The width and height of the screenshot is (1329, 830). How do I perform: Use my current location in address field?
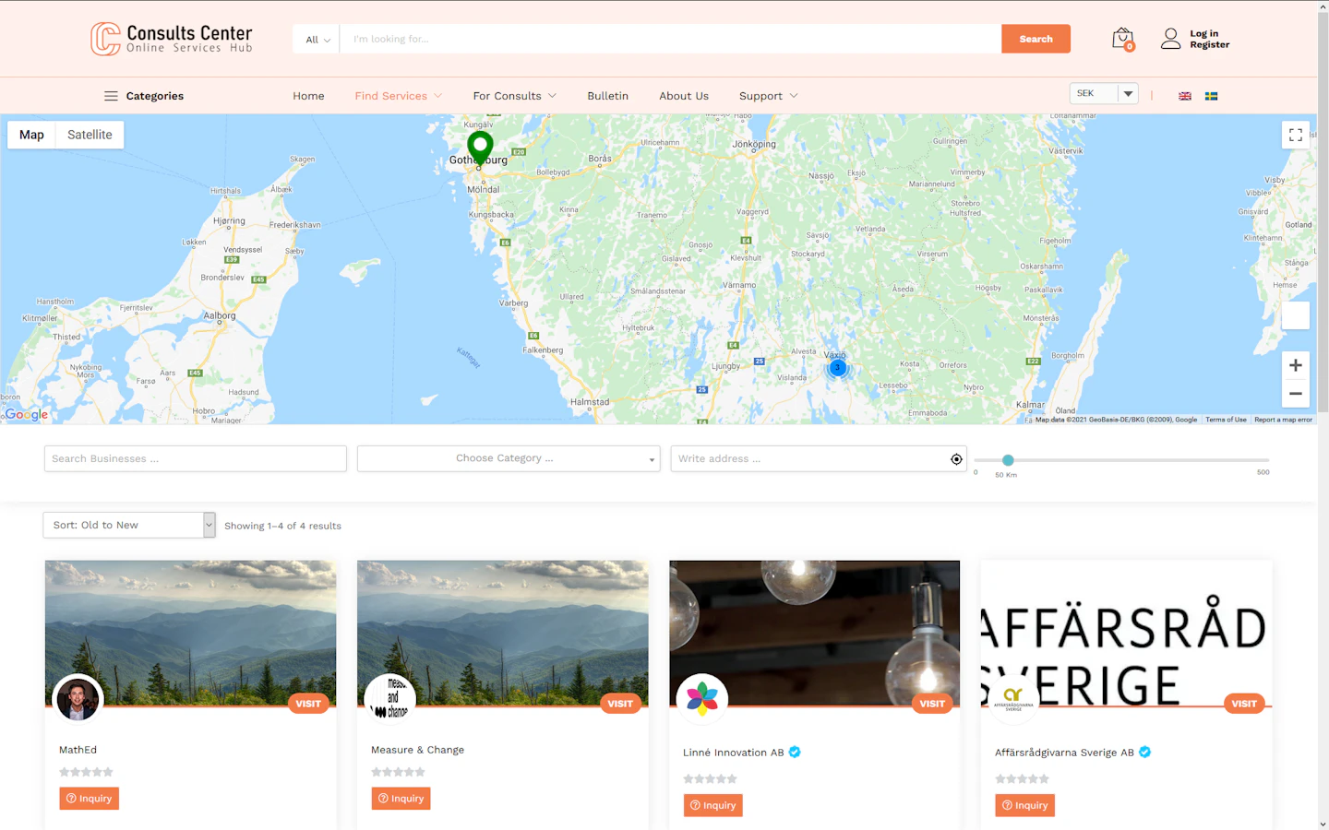[x=956, y=459]
